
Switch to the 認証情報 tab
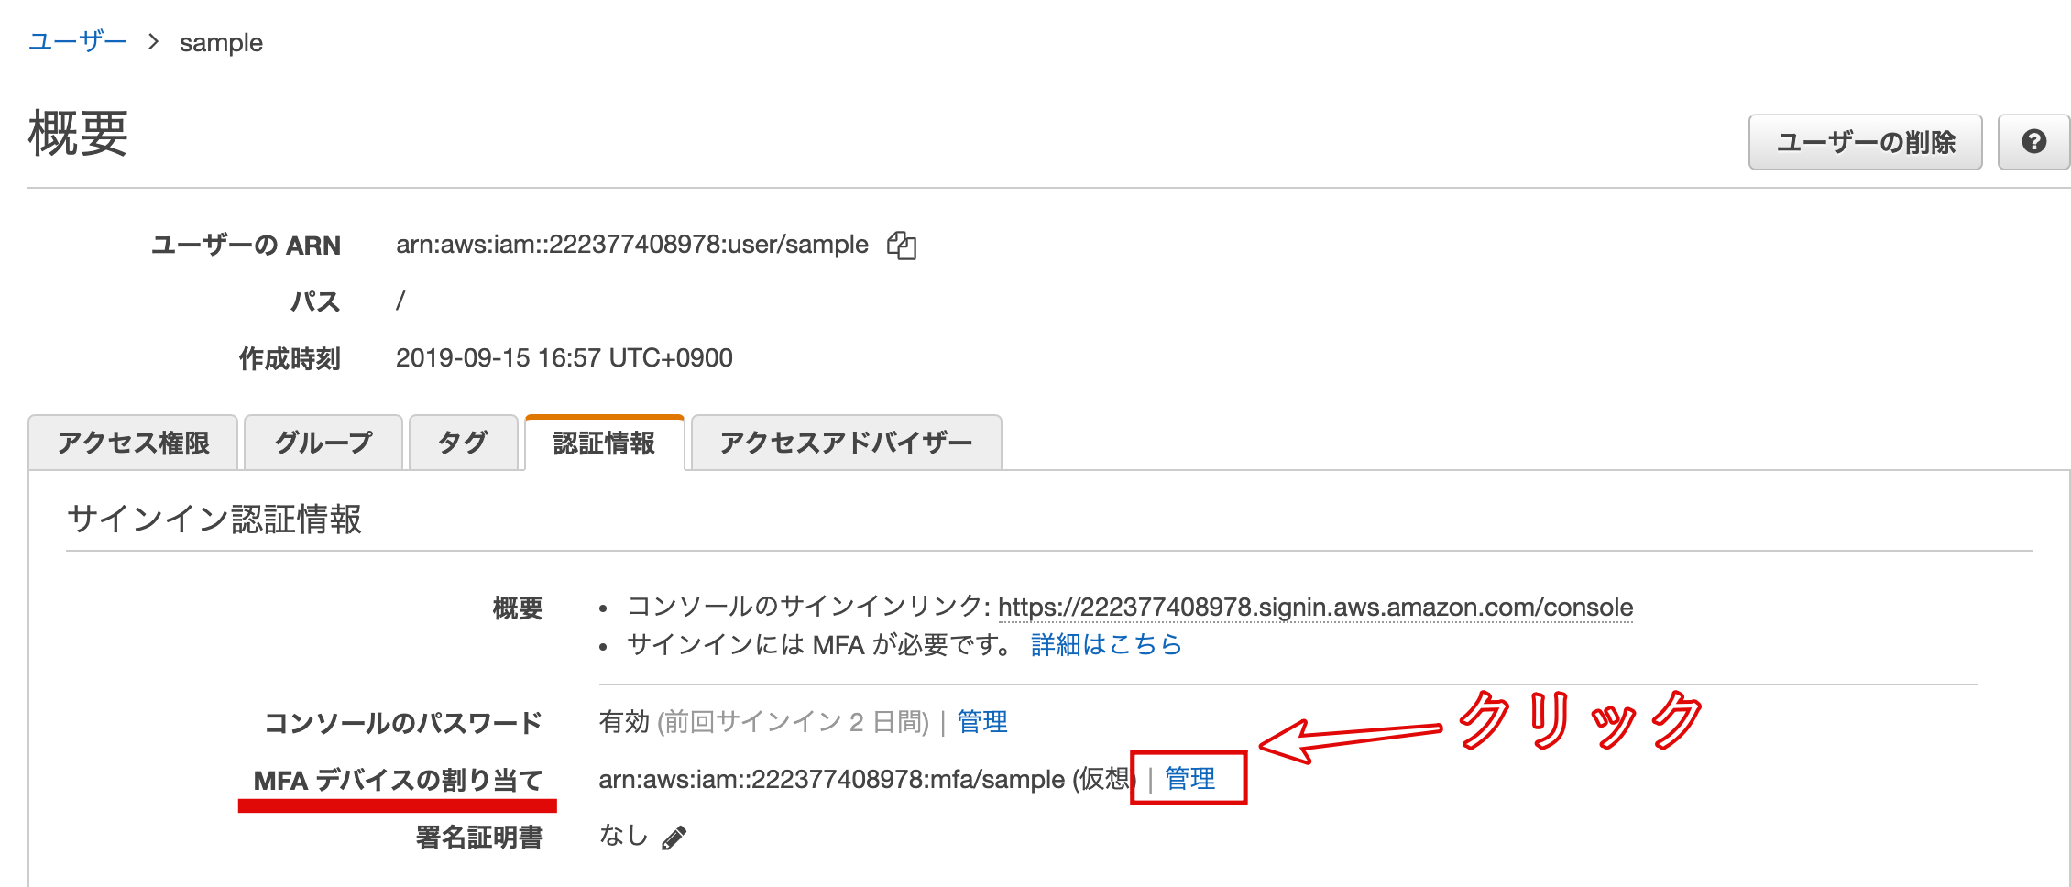point(603,443)
